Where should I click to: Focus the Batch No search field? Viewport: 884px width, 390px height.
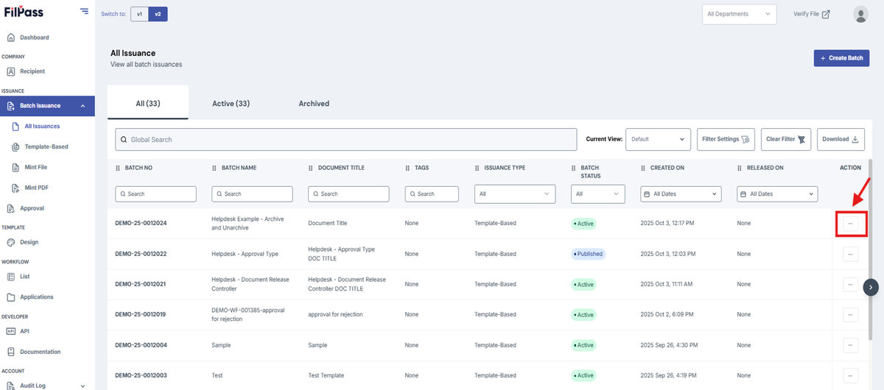(156, 194)
